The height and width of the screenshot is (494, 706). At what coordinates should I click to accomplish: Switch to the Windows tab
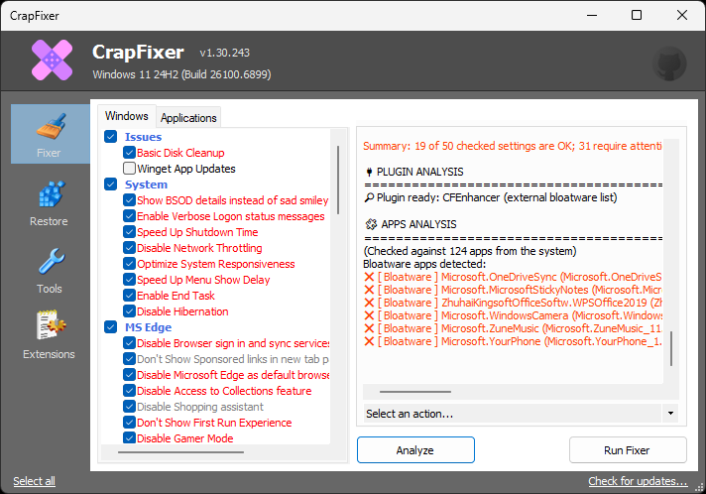(x=127, y=116)
